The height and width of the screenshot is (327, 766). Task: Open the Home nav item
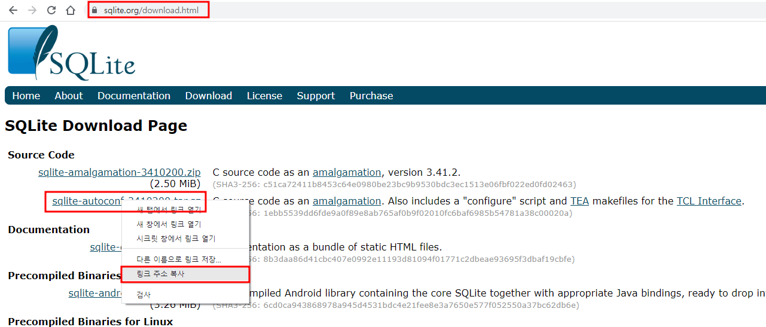click(x=26, y=96)
